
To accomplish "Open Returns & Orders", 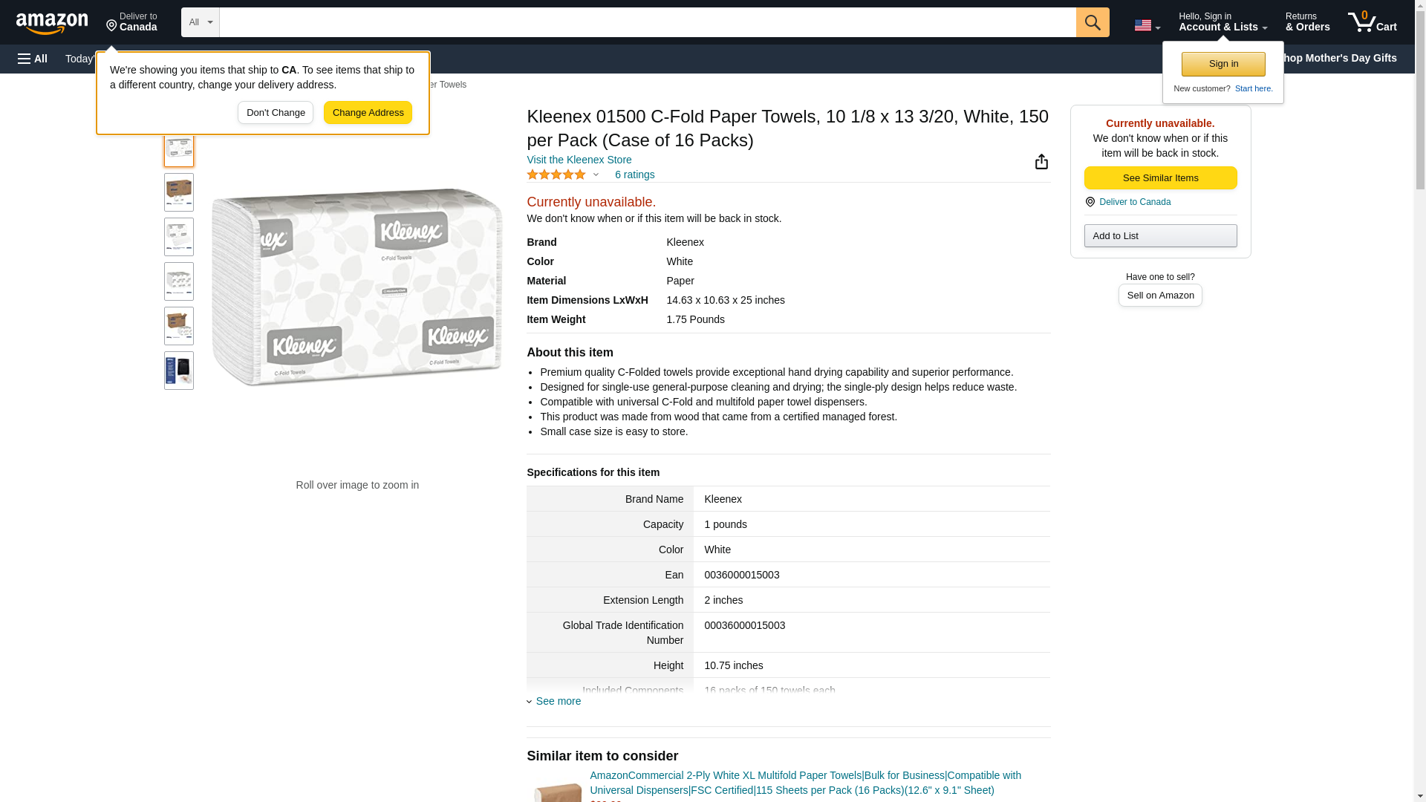I will coord(1307,22).
